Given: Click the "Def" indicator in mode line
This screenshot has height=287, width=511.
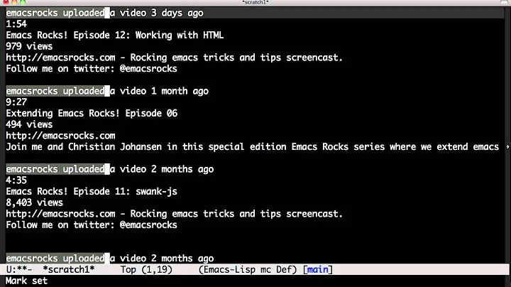Looking at the screenshot, I should pos(284,269).
